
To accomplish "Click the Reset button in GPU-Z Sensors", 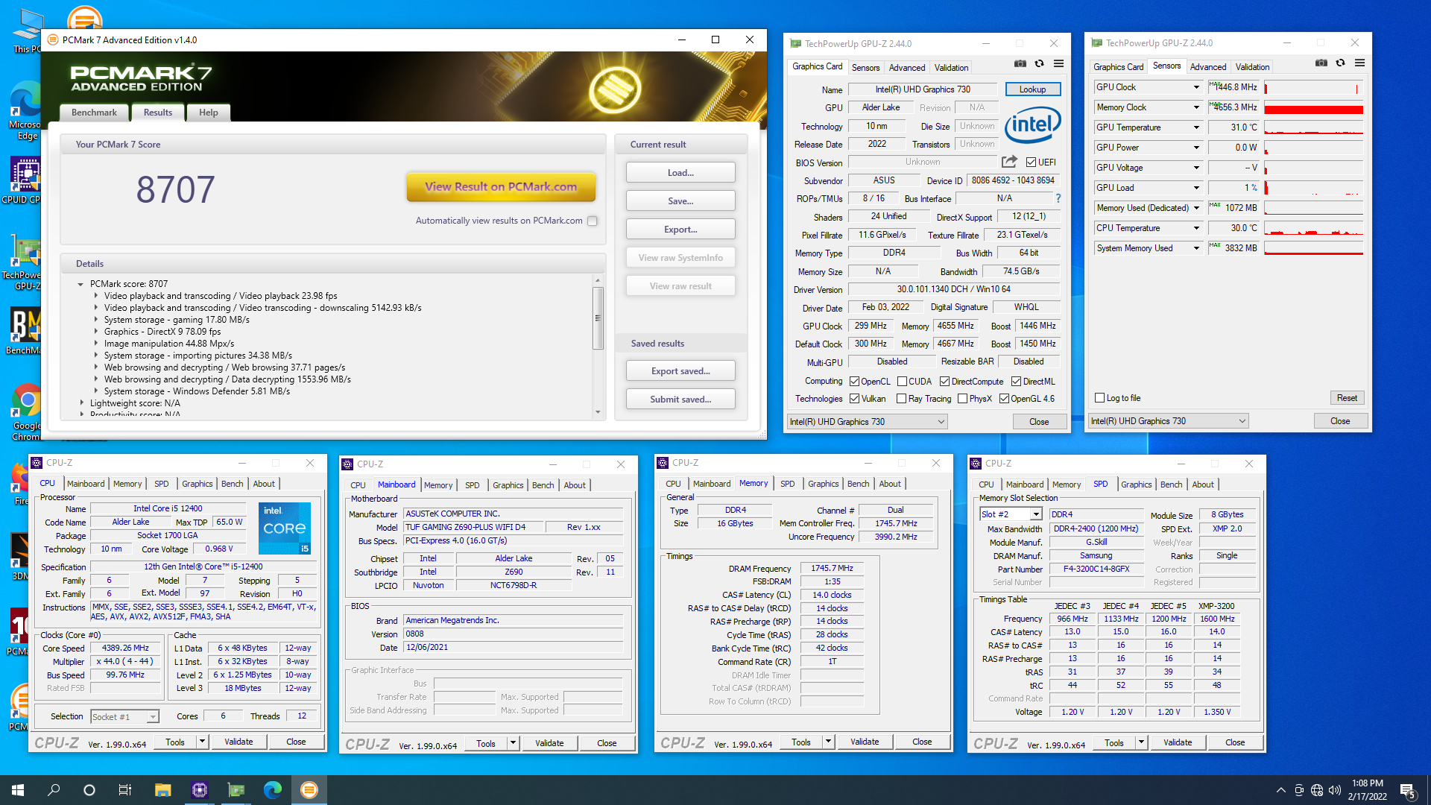I will click(x=1347, y=397).
